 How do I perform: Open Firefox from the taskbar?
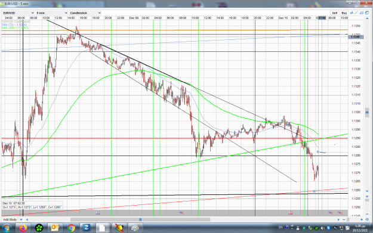pos(23,228)
